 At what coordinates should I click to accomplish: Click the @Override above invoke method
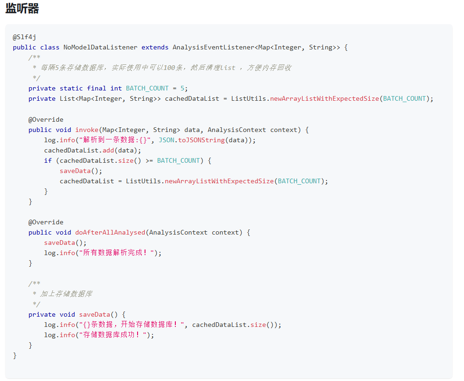tap(46, 119)
